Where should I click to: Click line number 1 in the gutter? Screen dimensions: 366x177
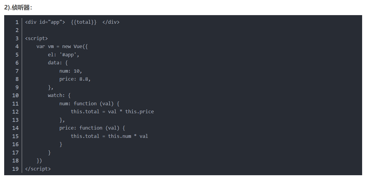tap(17, 22)
